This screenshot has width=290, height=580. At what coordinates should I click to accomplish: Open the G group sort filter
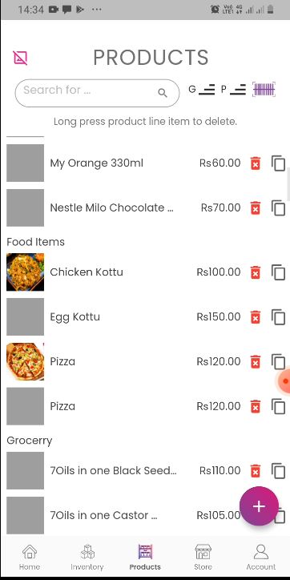tap(202, 90)
